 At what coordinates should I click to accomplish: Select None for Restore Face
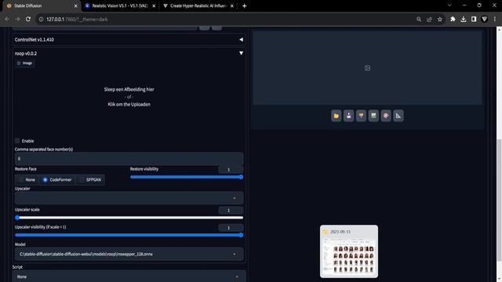27,179
